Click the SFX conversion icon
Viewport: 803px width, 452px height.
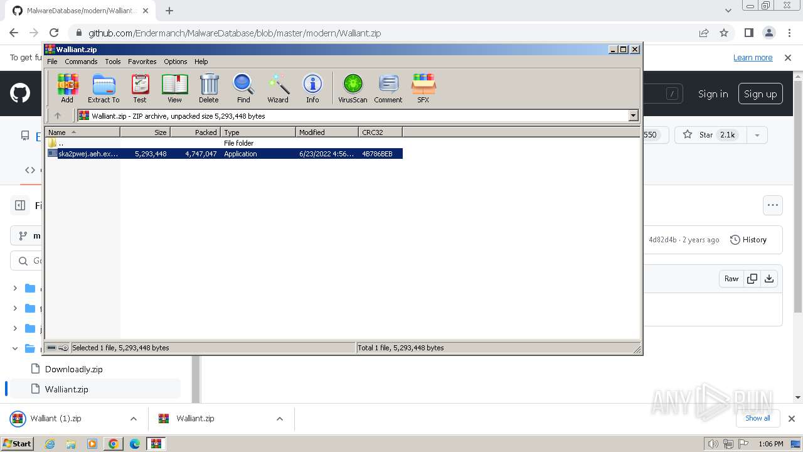[423, 89]
